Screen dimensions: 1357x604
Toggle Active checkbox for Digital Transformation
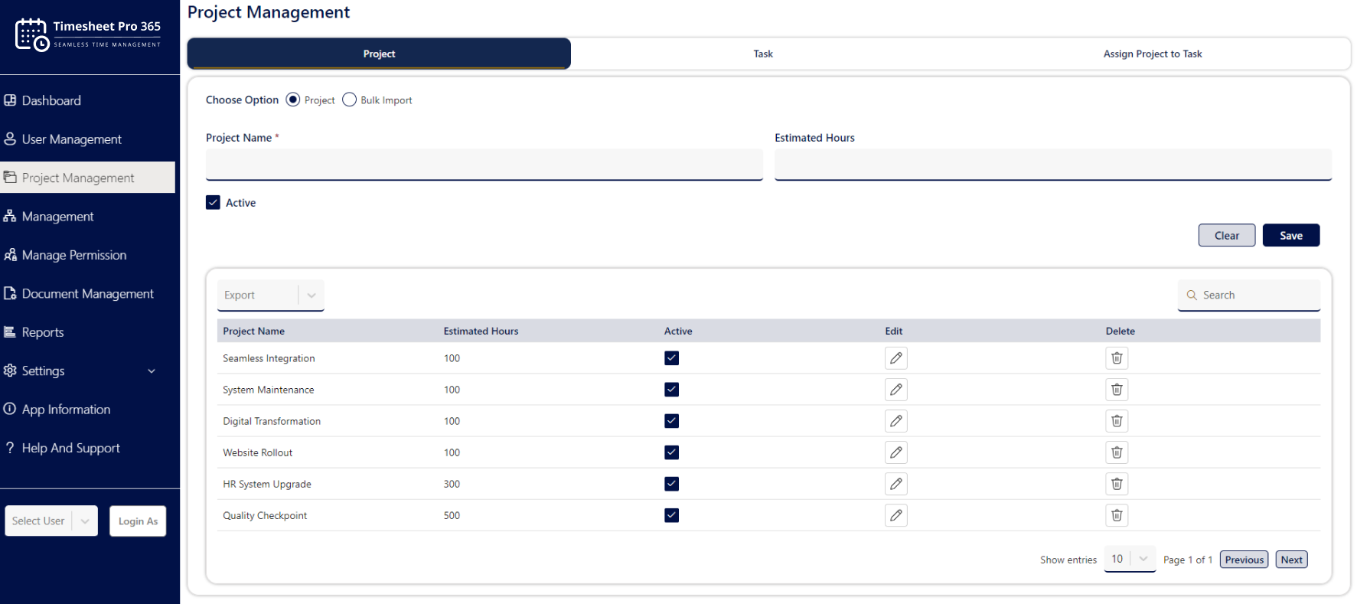click(671, 420)
